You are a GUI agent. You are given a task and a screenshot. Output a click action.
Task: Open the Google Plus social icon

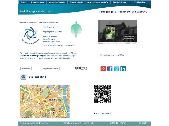click(x=103, y=69)
